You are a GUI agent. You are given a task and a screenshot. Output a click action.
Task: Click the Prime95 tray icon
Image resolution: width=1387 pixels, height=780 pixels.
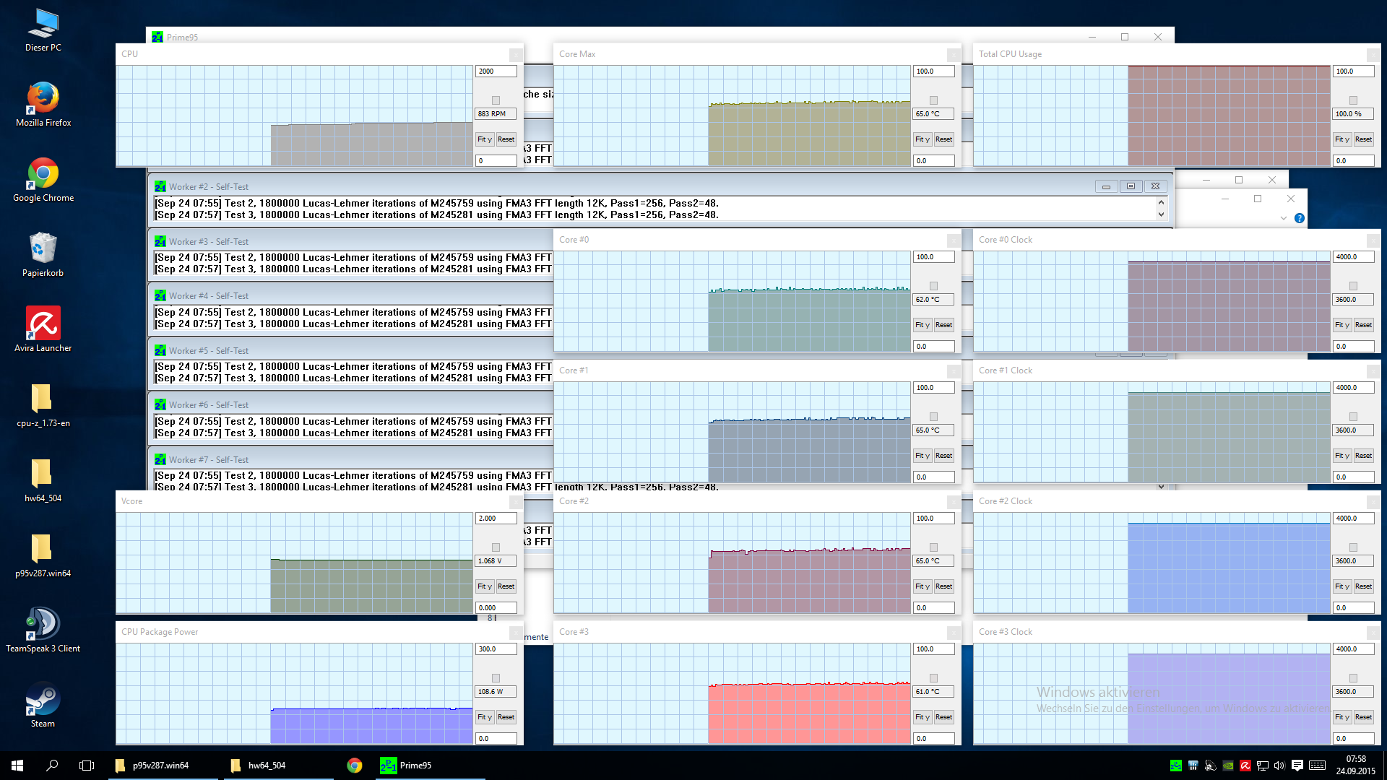[x=1175, y=766]
